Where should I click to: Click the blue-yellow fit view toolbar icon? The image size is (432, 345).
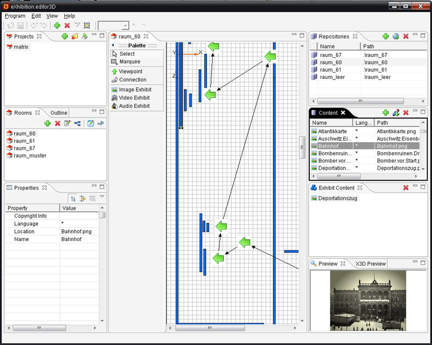pyautogui.click(x=87, y=26)
